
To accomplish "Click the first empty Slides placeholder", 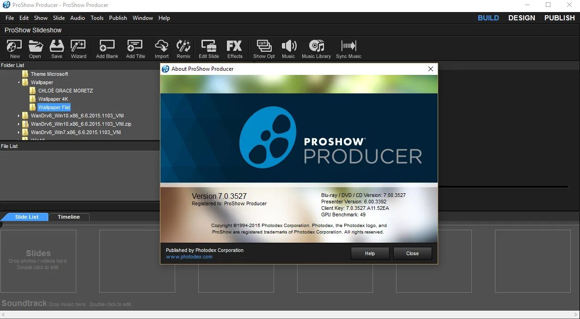I will coord(38,261).
